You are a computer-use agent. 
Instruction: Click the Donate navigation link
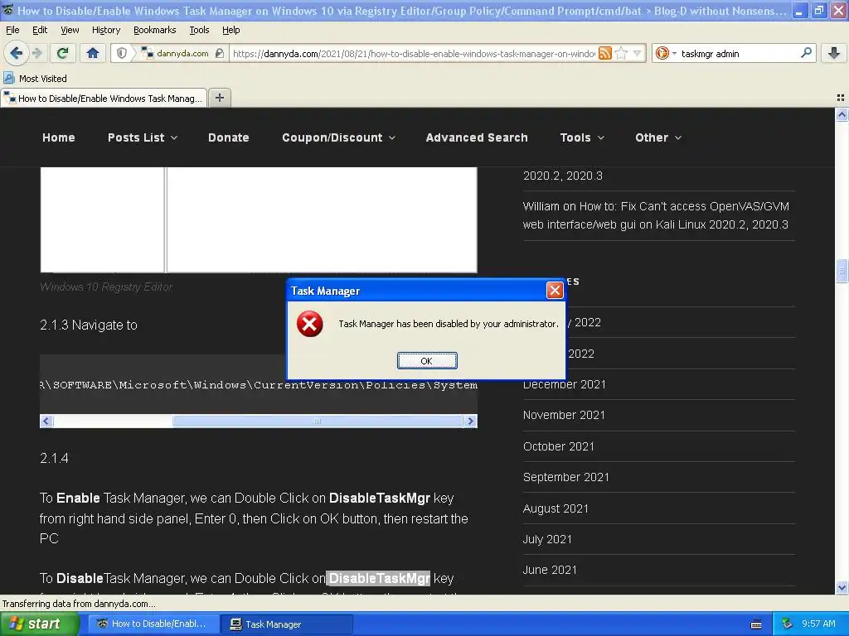coord(229,137)
